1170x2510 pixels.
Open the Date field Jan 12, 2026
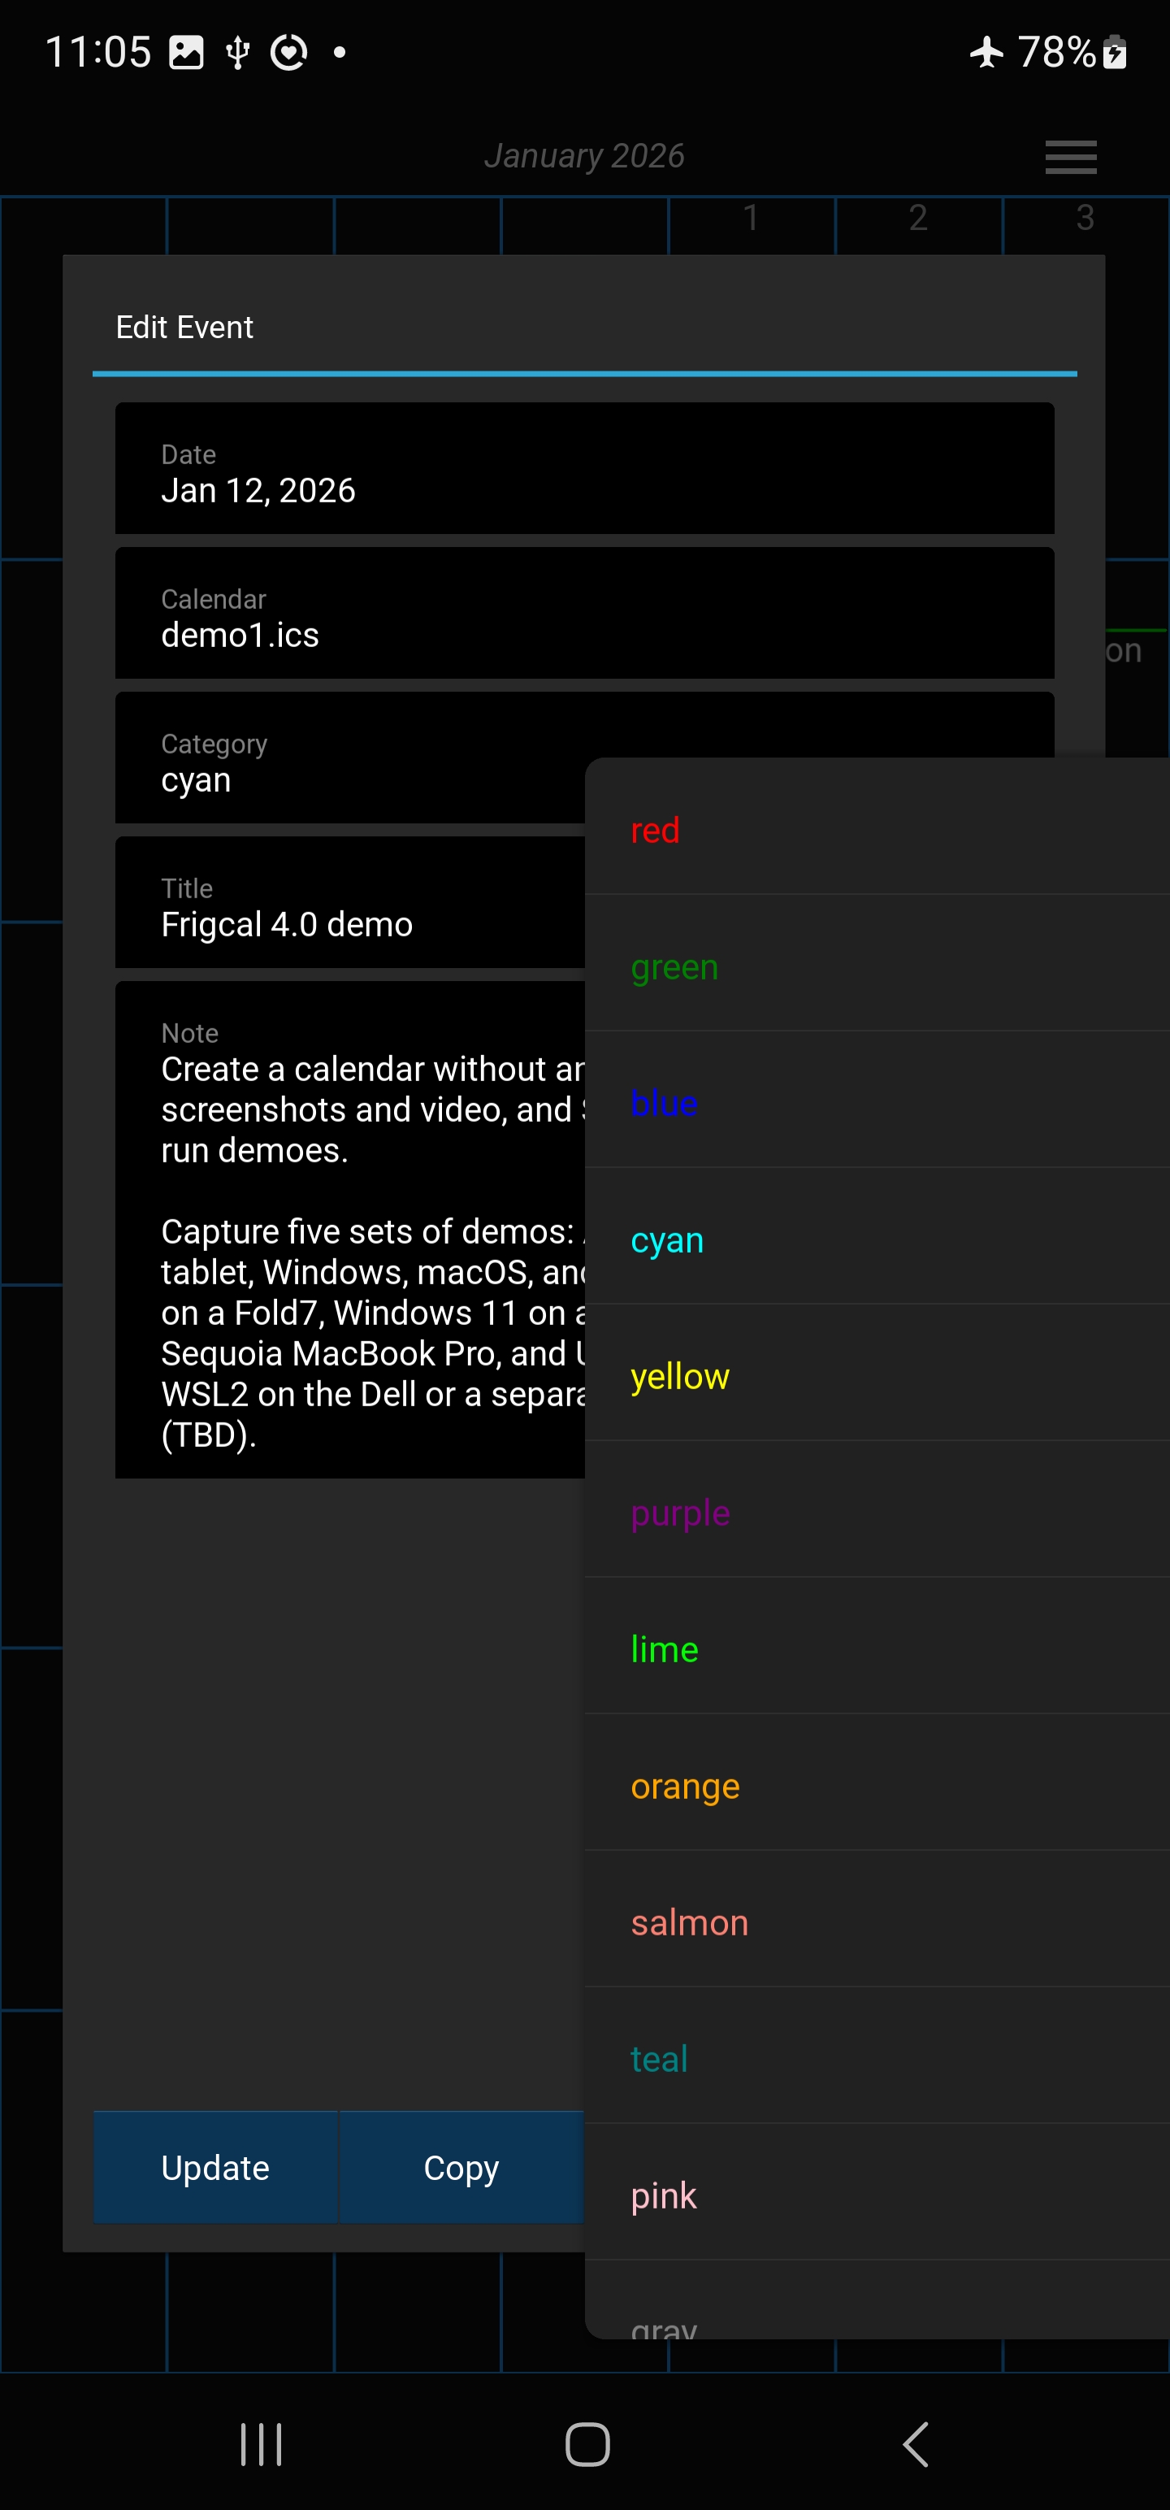point(584,469)
